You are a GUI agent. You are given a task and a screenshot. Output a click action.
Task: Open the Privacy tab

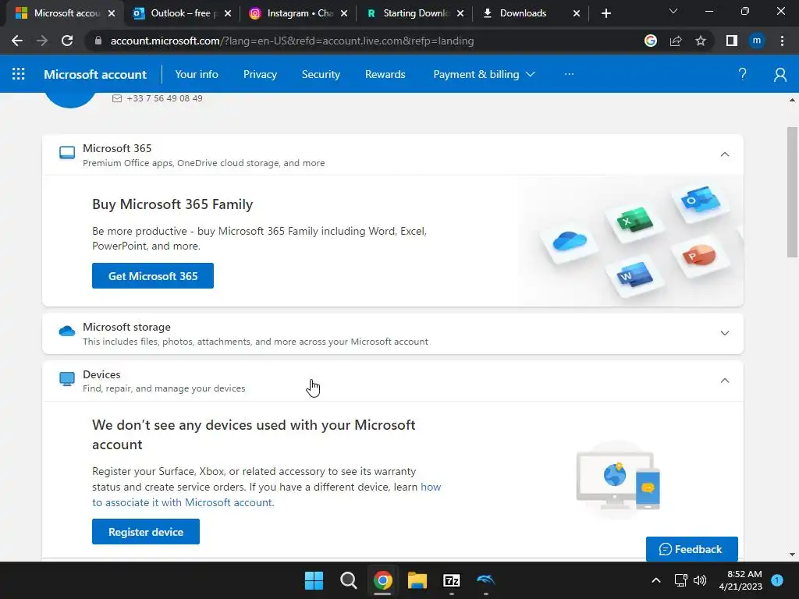point(260,74)
